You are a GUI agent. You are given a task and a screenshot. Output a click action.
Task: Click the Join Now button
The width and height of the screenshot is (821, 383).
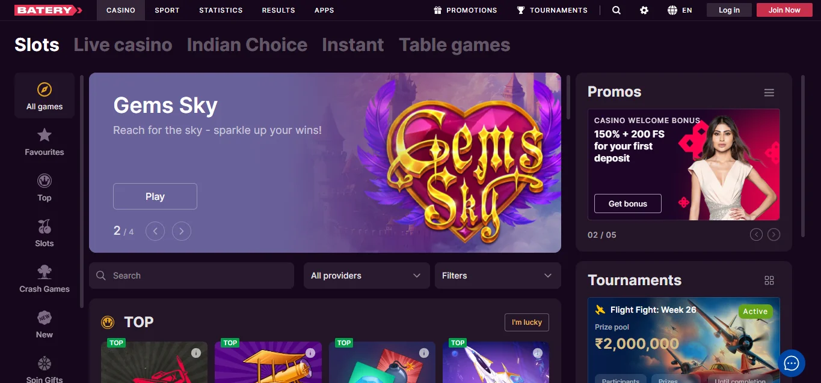[x=784, y=10]
